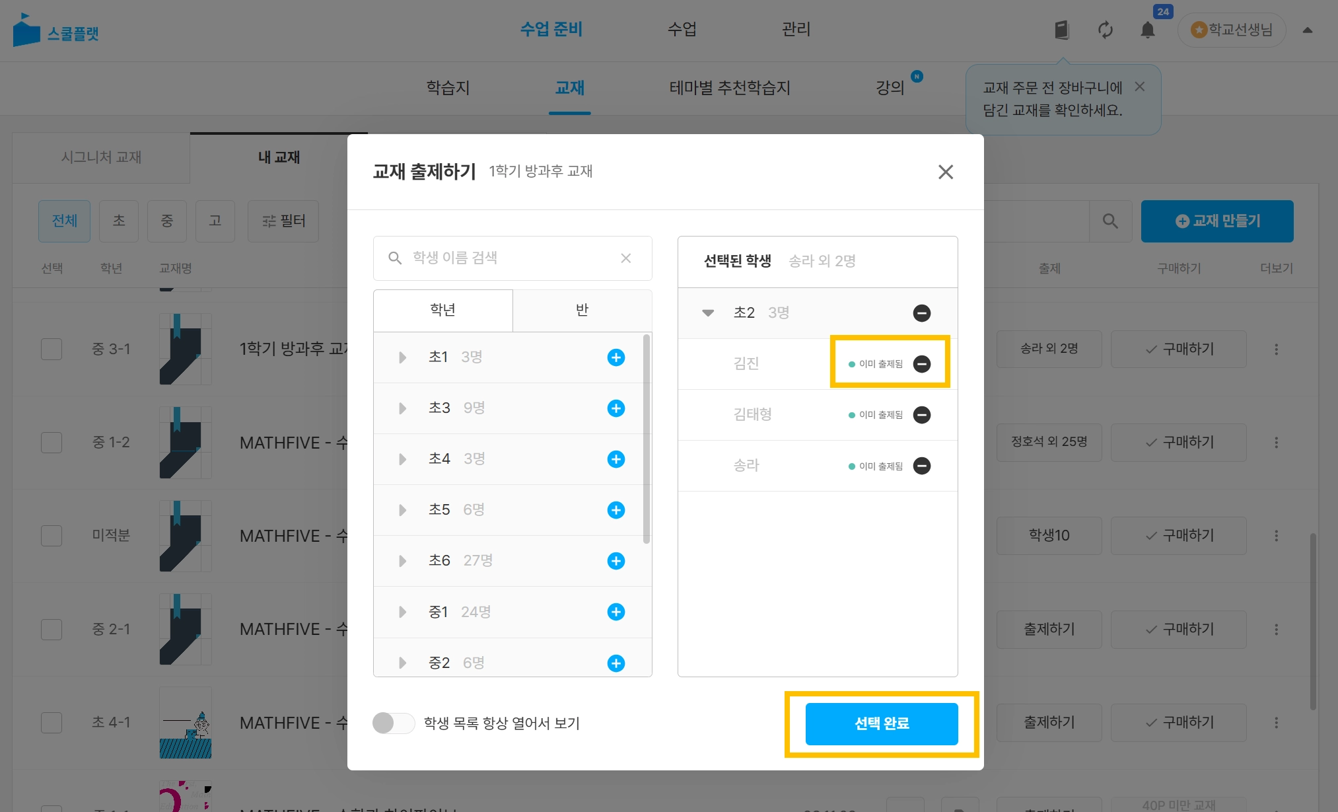The width and height of the screenshot is (1338, 812).
Task: Toggle 학생 목록 항상 열어서 보기 switch
Action: click(394, 723)
